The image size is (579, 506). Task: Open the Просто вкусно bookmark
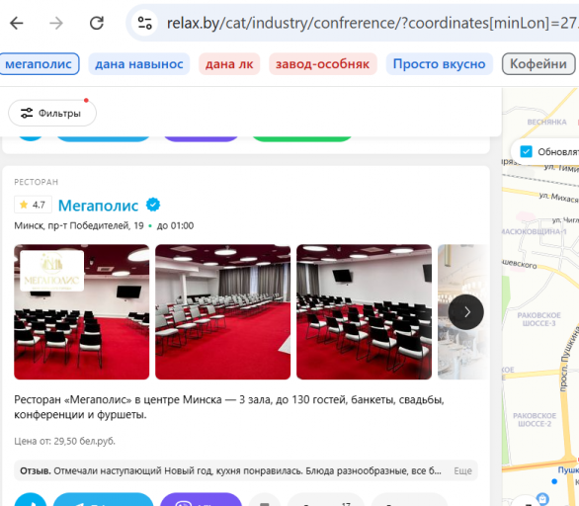click(439, 64)
